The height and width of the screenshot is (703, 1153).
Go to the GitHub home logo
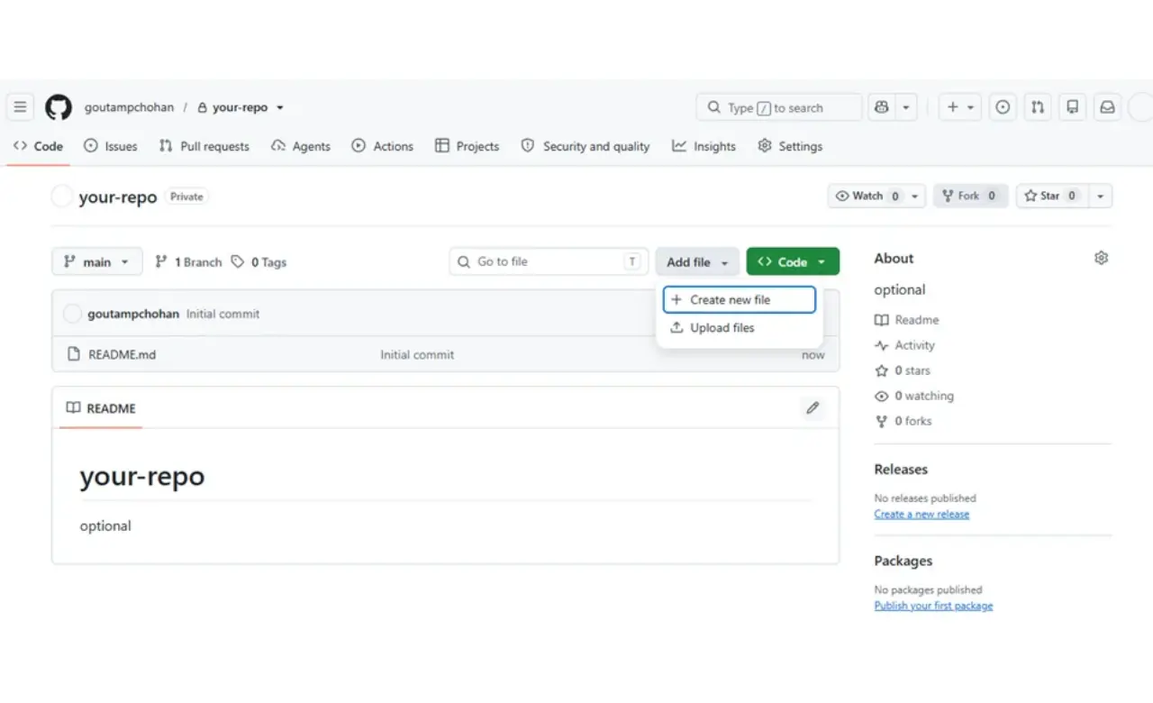(x=59, y=107)
